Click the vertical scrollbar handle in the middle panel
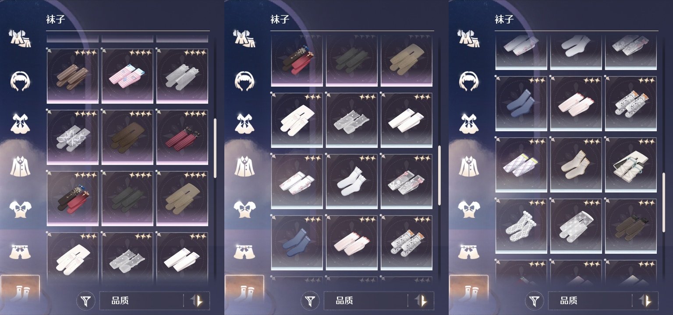This screenshot has width=673, height=315. coord(439,175)
